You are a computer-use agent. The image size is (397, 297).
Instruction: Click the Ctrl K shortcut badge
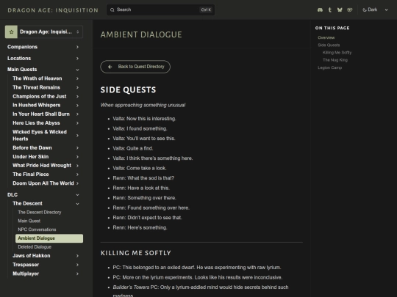206,10
